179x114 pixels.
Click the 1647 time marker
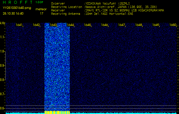pyautogui.click(x=122, y=25)
